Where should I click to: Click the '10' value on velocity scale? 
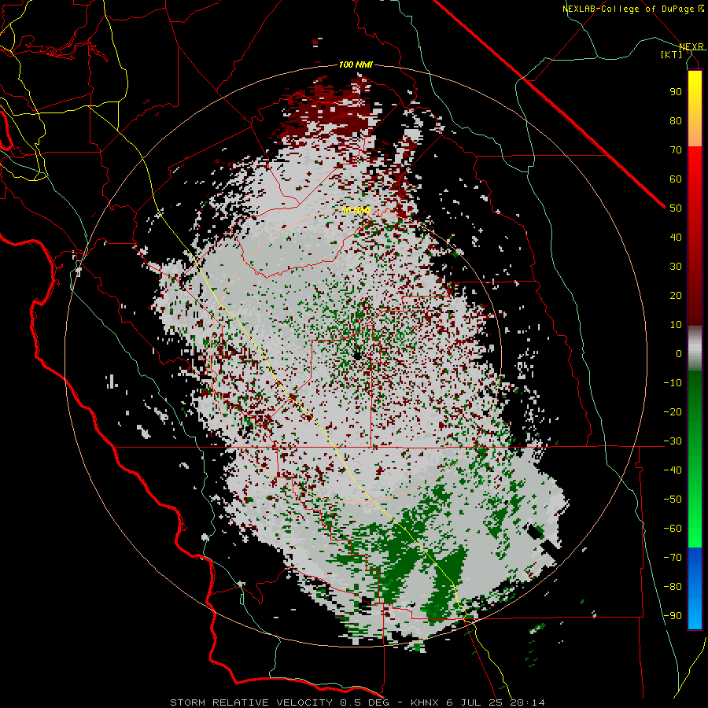pos(676,325)
